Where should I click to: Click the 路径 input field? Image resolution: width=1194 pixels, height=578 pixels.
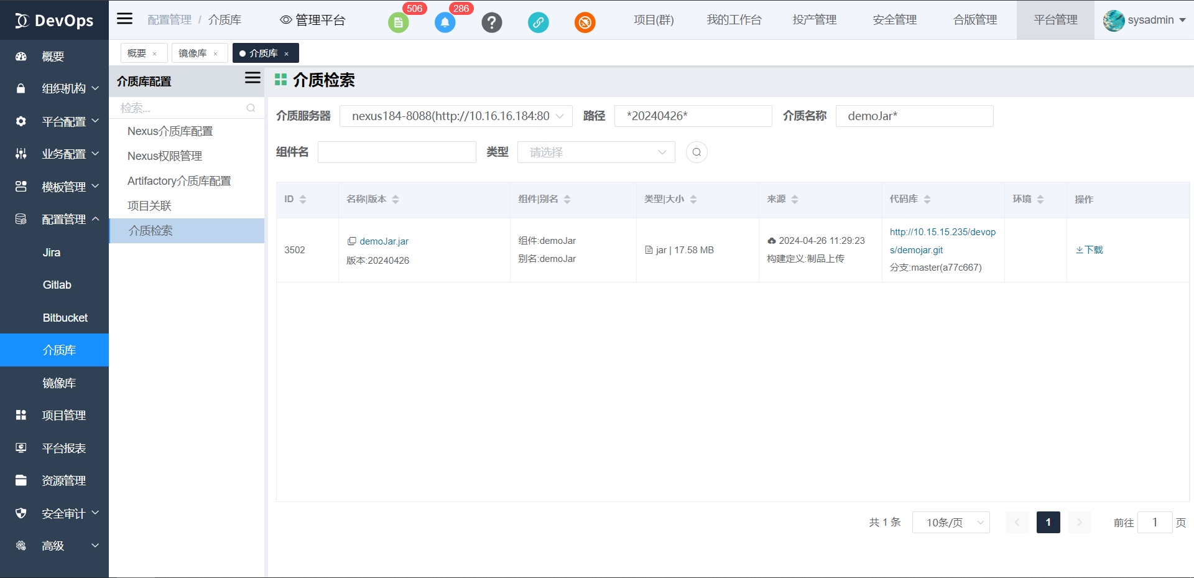click(693, 116)
